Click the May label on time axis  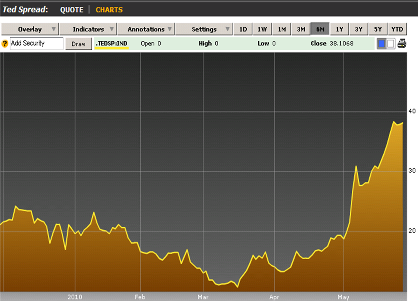pos(343,297)
